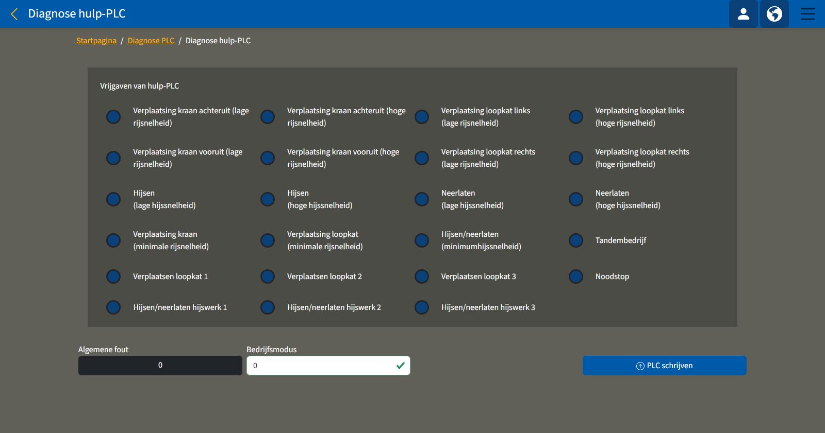Click 'Neerlaten (hoge hijssnelheid)' label text

coord(628,199)
